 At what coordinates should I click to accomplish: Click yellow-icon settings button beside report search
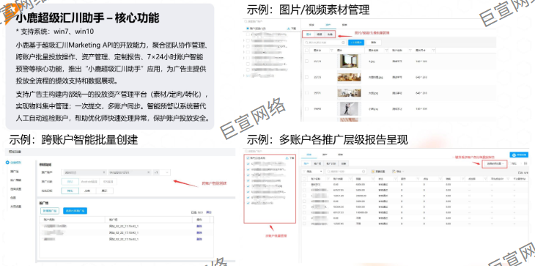pos(379,171)
